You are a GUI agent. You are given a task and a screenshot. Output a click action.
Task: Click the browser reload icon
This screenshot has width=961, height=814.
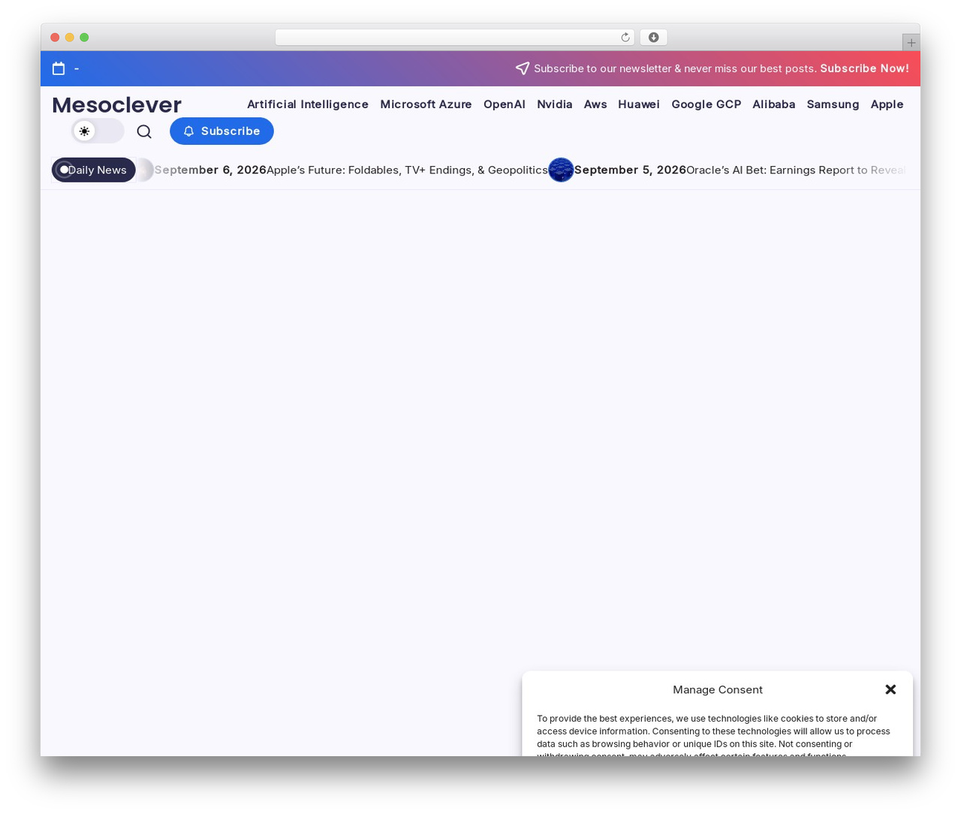pos(625,38)
